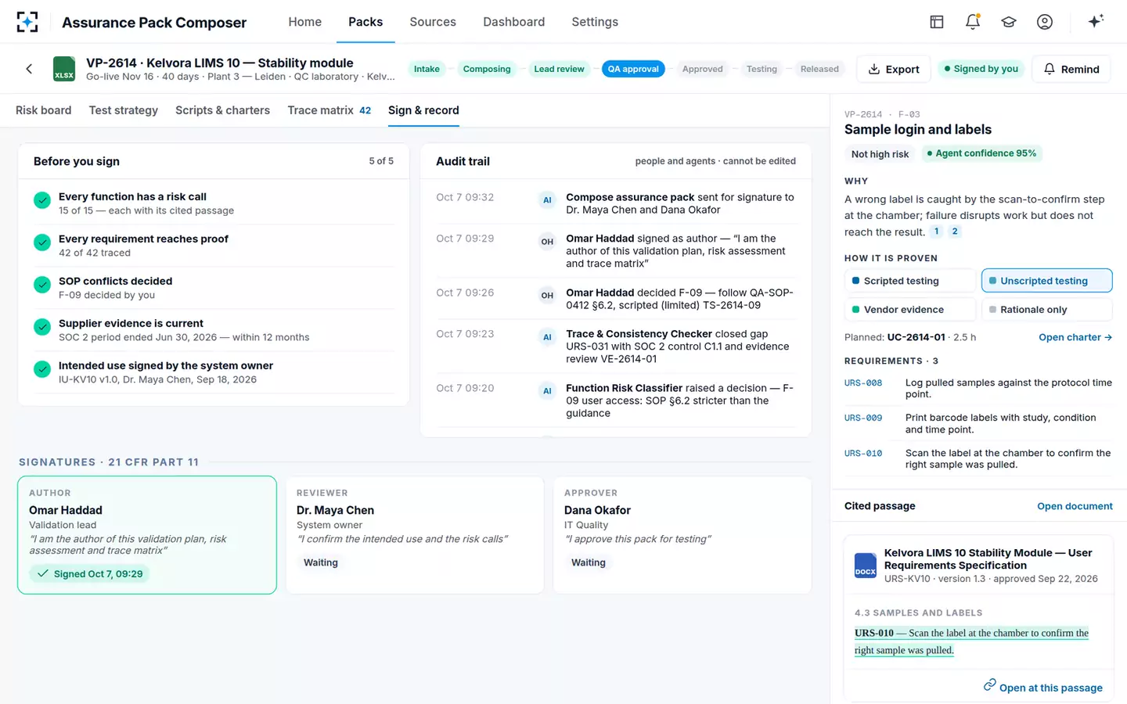Click green check next to Every requirement reaches proof
This screenshot has width=1127, height=704.
(42, 242)
